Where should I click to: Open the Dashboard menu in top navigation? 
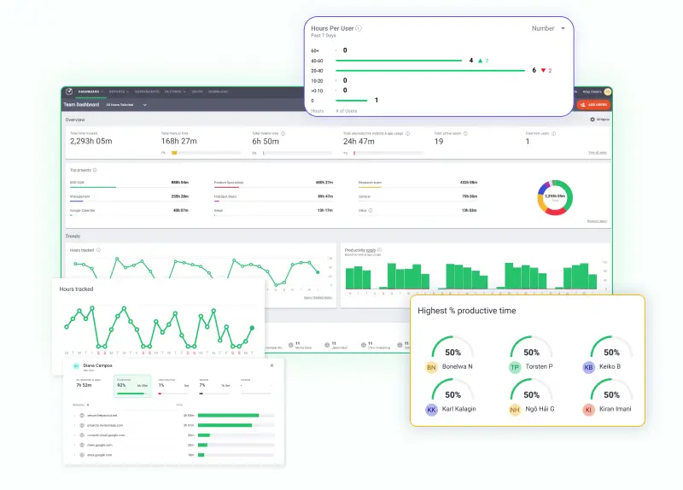point(90,91)
